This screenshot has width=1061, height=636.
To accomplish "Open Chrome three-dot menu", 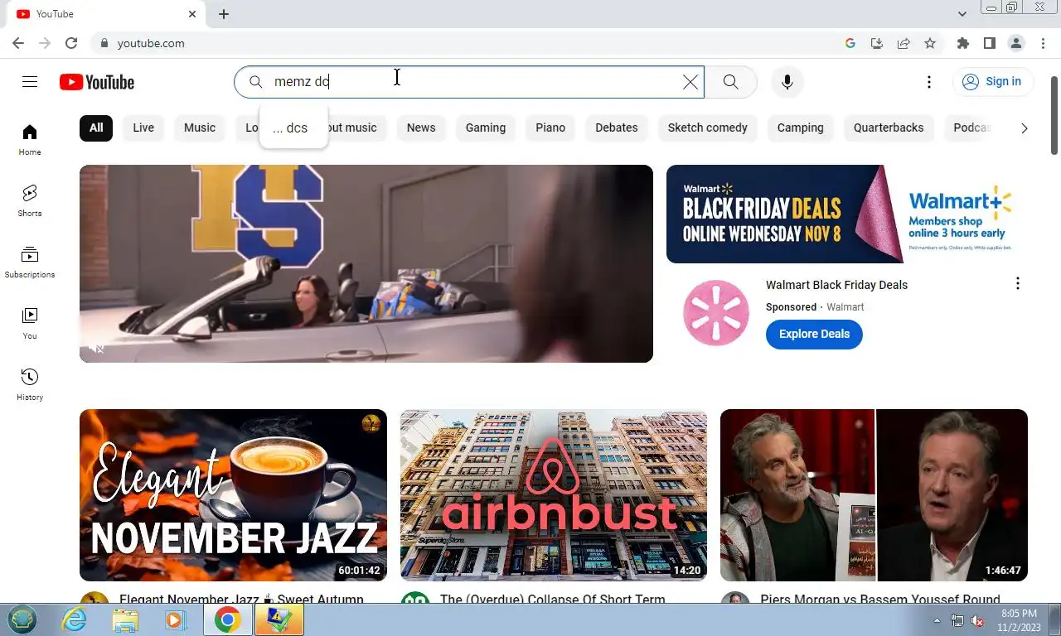I will (x=1043, y=43).
